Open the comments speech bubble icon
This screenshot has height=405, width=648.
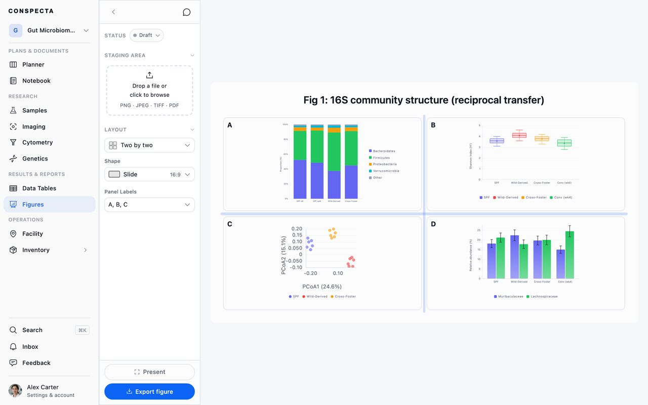pyautogui.click(x=186, y=12)
